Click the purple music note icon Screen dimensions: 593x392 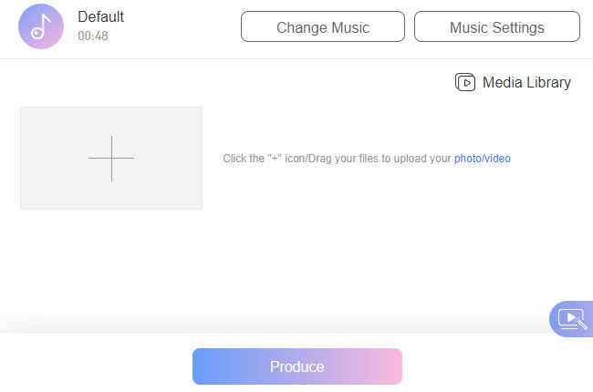[x=40, y=26]
